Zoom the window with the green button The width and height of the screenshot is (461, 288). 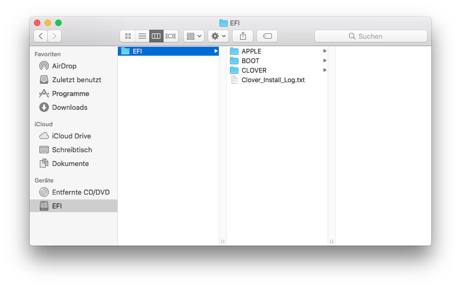click(58, 23)
